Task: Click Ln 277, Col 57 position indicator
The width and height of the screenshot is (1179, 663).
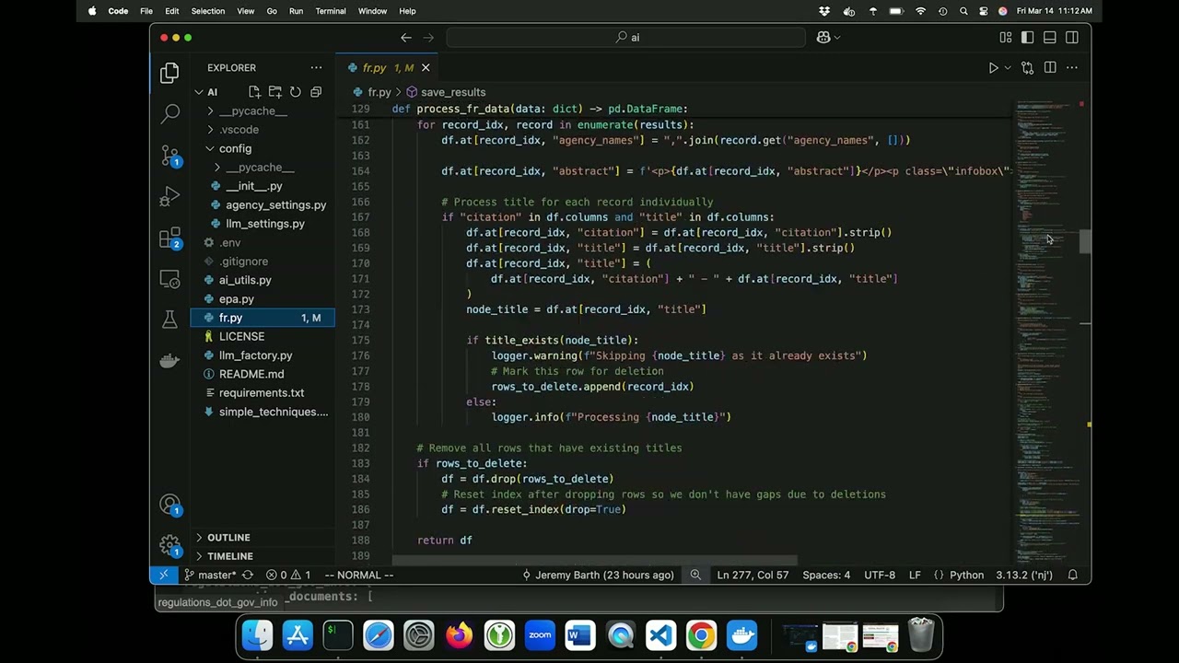Action: point(753,575)
